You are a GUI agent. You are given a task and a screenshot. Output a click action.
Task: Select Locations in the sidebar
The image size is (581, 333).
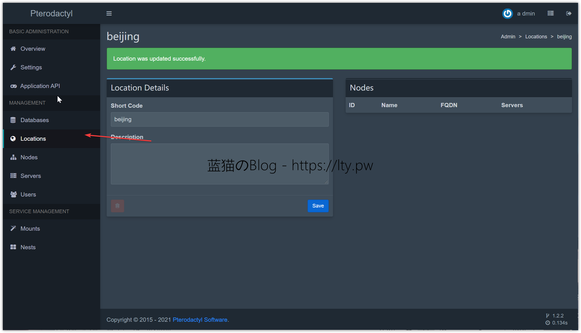coord(33,139)
